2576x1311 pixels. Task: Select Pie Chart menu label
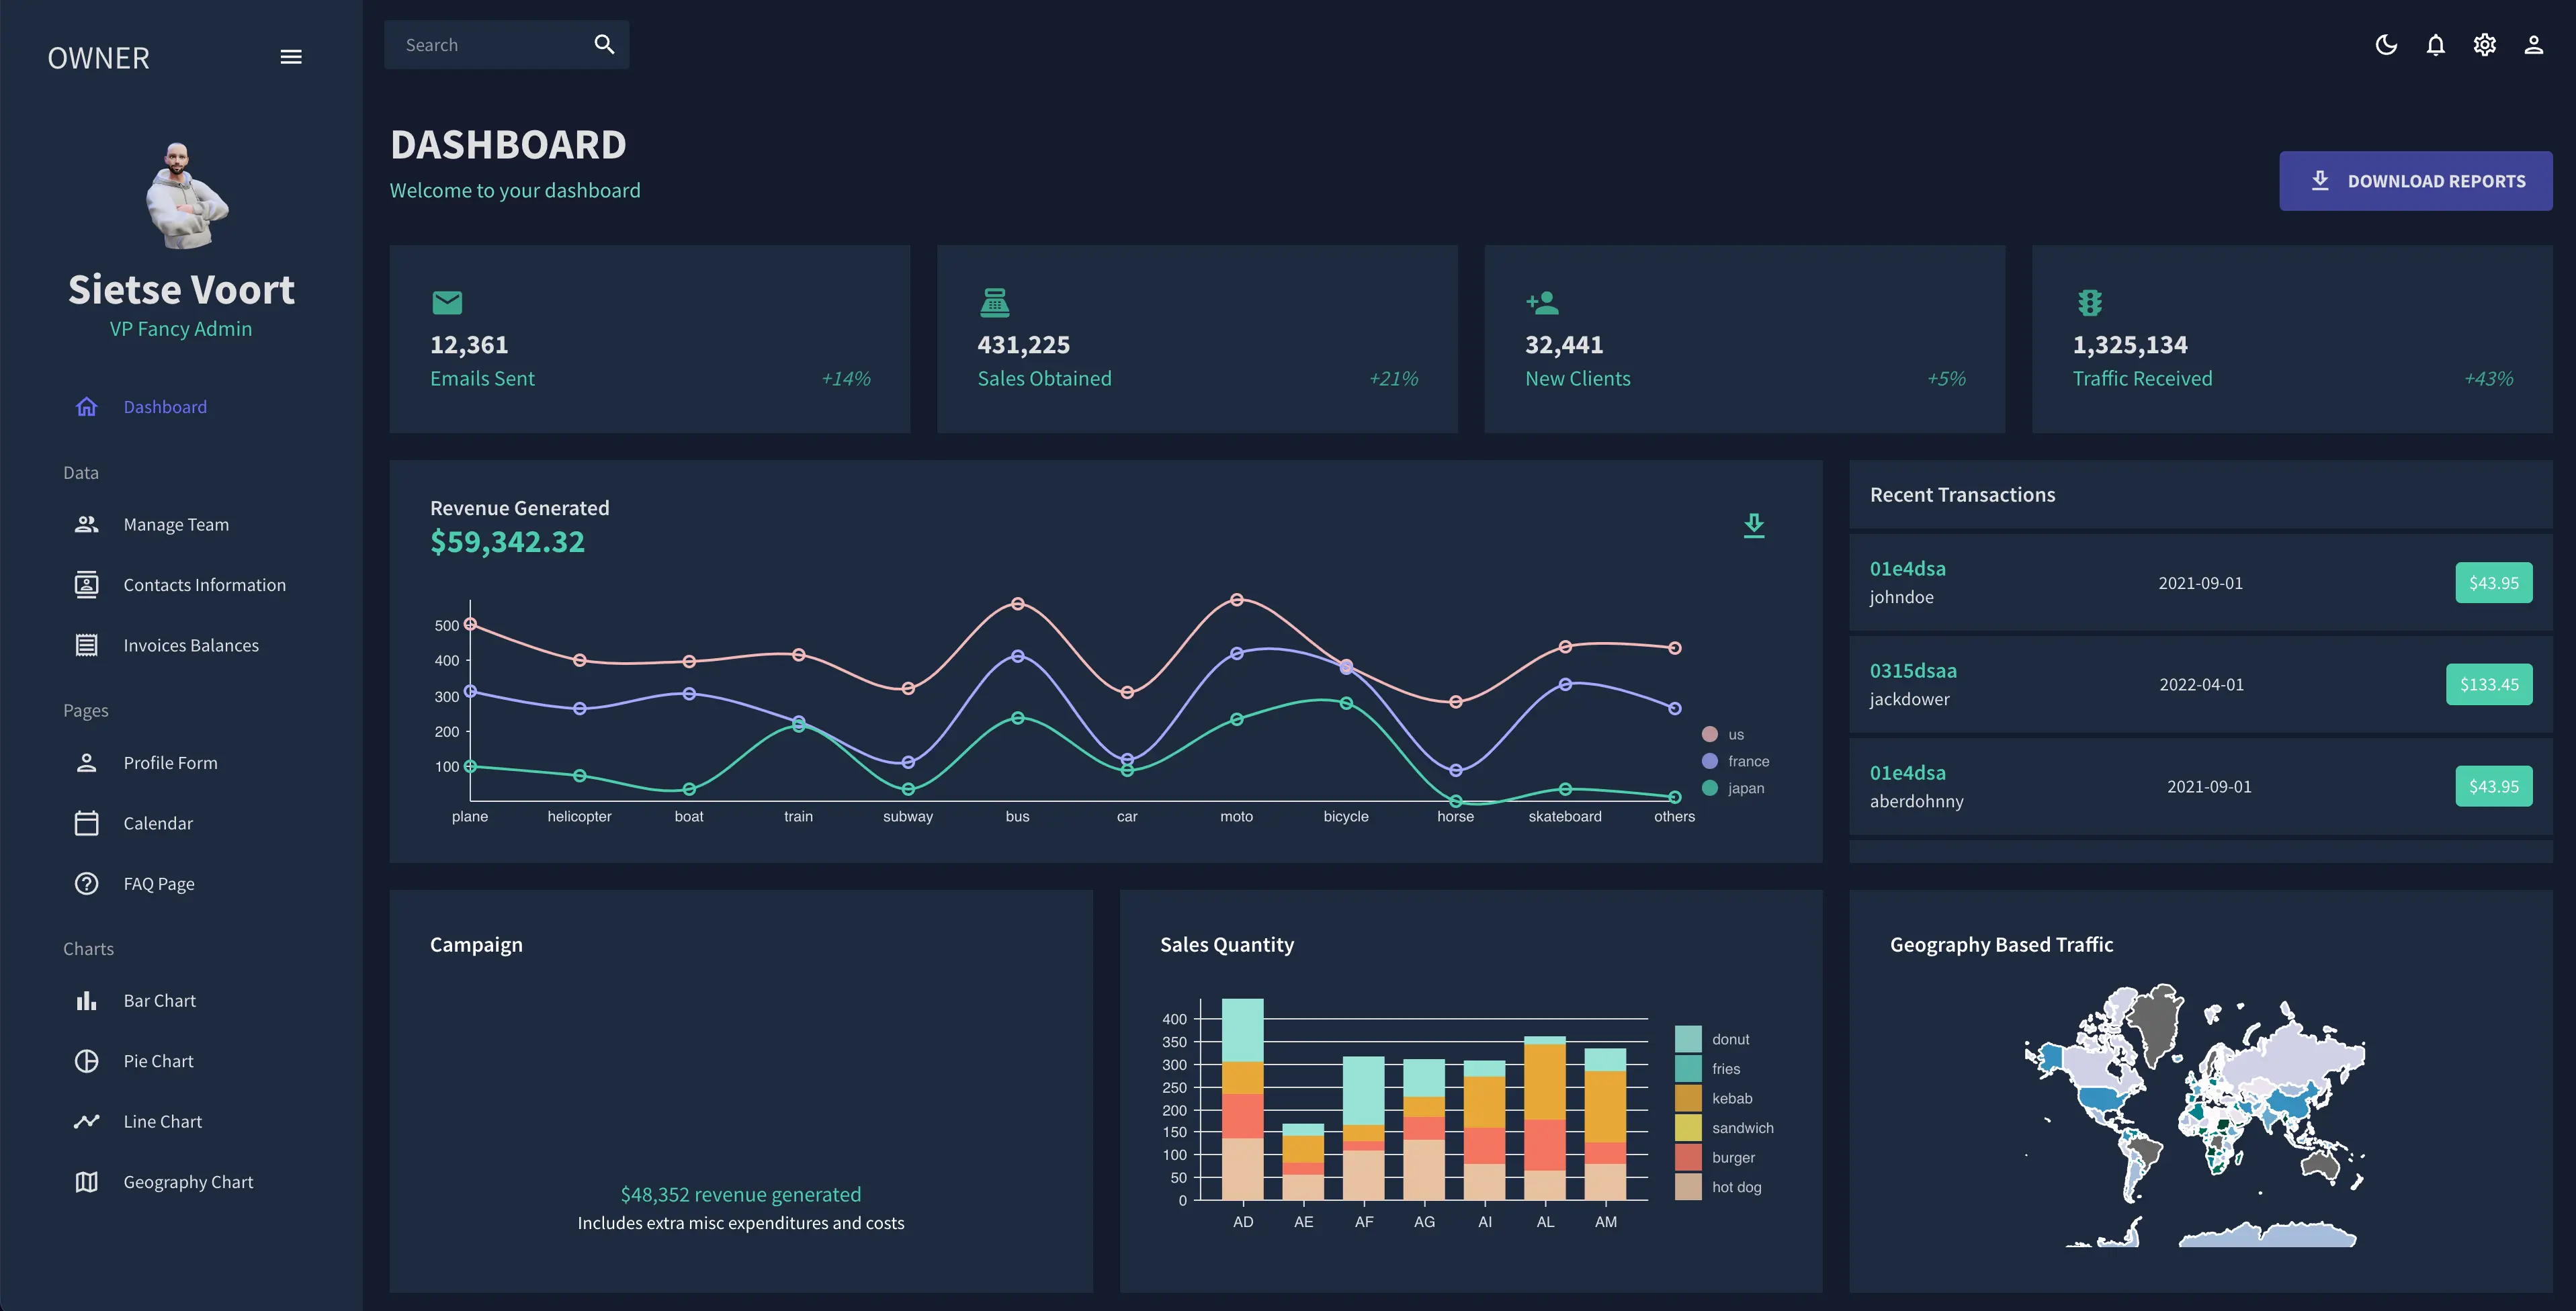coord(158,1061)
